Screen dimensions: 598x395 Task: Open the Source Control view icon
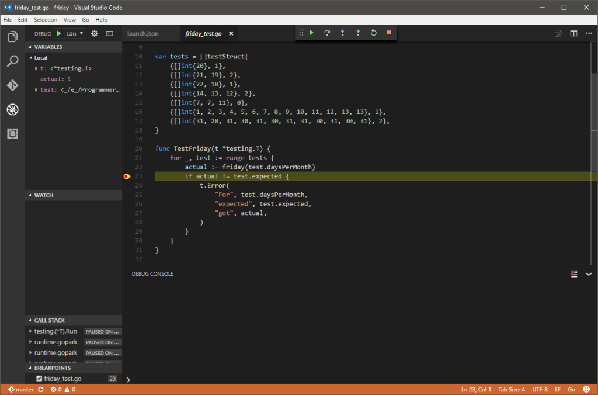click(x=12, y=85)
